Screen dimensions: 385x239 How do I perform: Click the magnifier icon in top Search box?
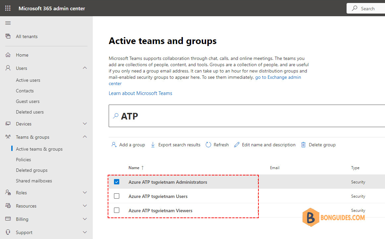355,8
